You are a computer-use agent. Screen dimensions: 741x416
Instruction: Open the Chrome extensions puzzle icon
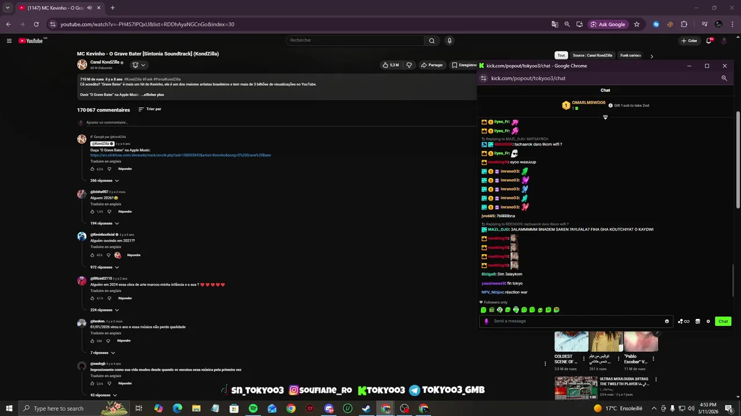pyautogui.click(x=684, y=24)
